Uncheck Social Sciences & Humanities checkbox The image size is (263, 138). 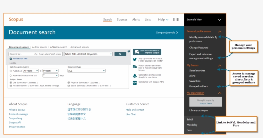69,86
